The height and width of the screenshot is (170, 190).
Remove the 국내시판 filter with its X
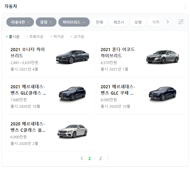click(28, 22)
